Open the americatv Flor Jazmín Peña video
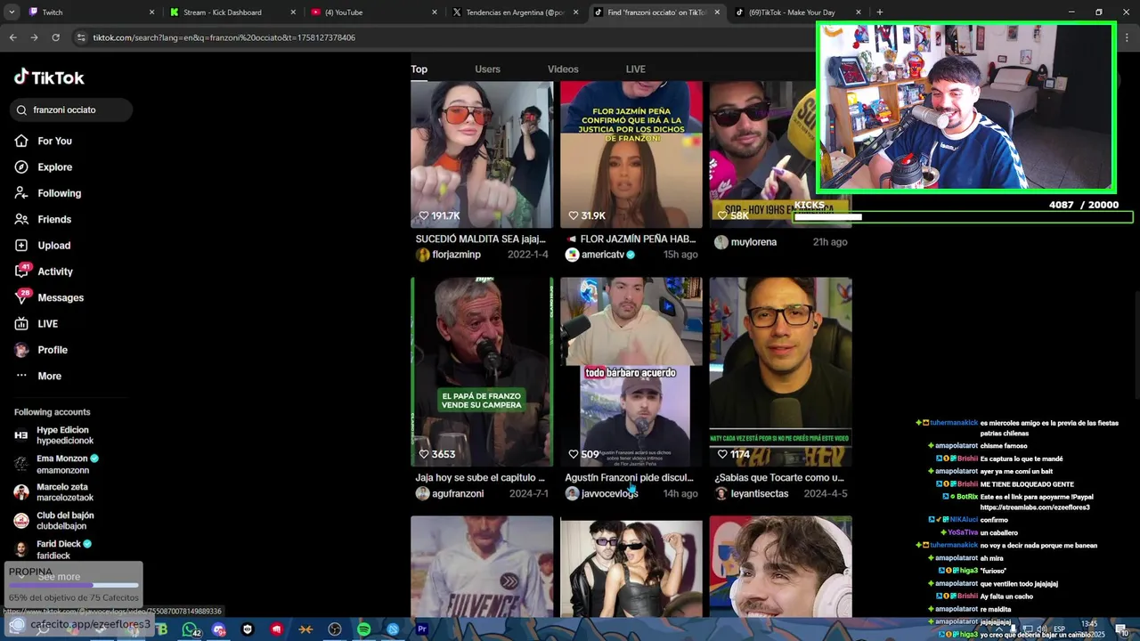The width and height of the screenshot is (1140, 641). pyautogui.click(x=631, y=155)
